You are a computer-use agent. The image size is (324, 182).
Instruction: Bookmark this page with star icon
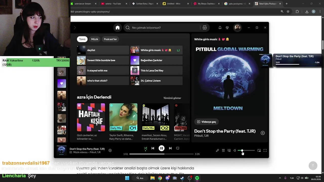pyautogui.click(x=288, y=11)
